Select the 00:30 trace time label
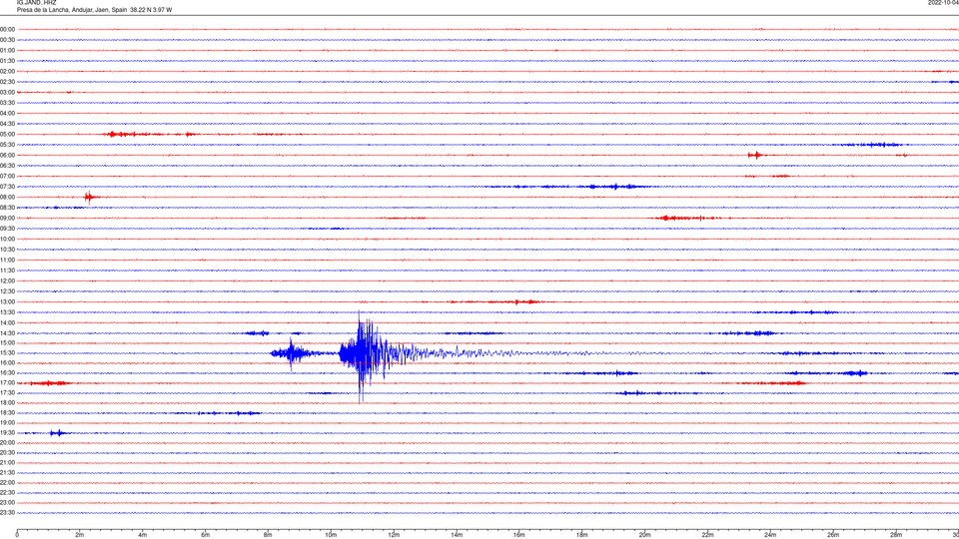The image size is (959, 539). click(x=7, y=40)
